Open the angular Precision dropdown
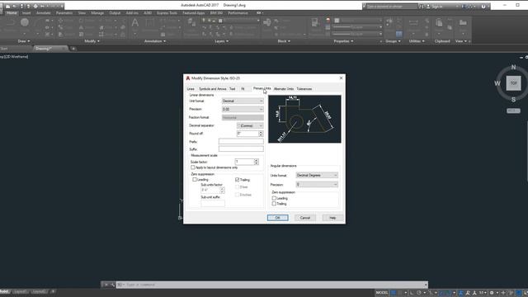Viewport: 528px width, 297px height. click(x=317, y=184)
